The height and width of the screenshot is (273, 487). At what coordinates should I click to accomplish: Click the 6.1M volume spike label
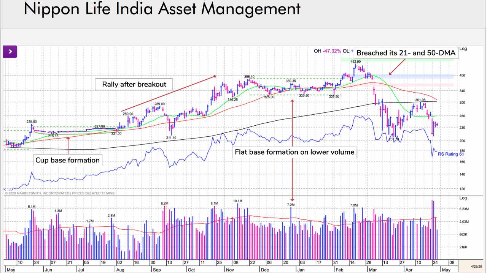tap(32, 207)
